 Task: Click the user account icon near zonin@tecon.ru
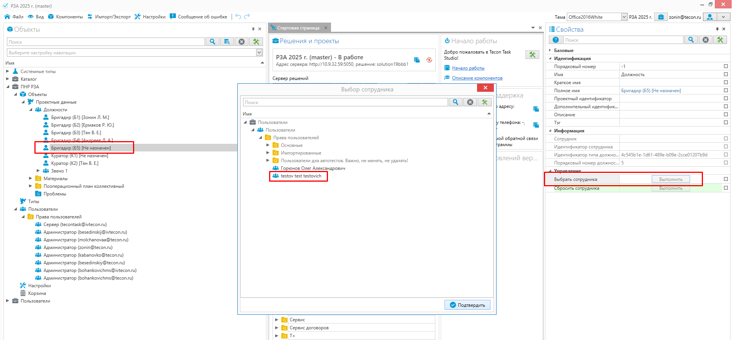pos(710,17)
